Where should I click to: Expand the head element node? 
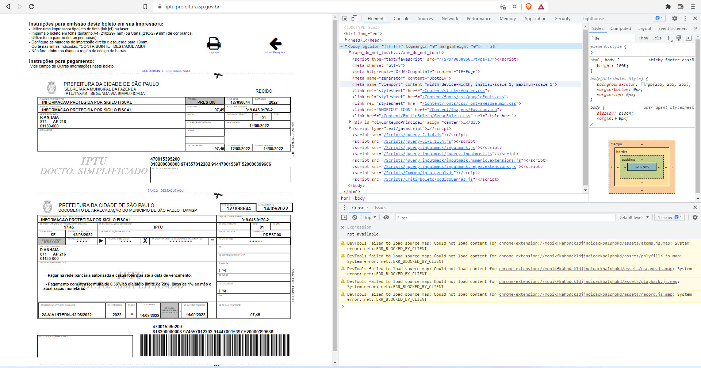(346, 40)
